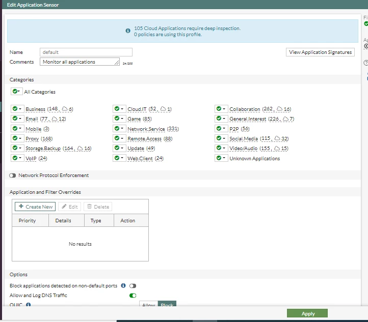The image size is (368, 322).
Task: Open action dropdown for Proxy category
Action: (17, 138)
